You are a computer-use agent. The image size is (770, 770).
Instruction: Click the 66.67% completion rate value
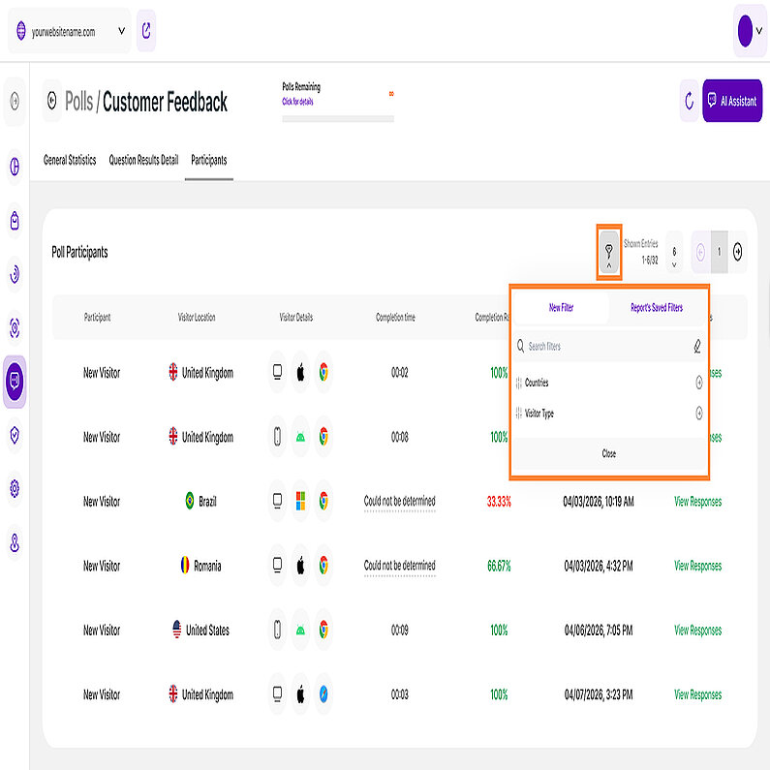[499, 566]
